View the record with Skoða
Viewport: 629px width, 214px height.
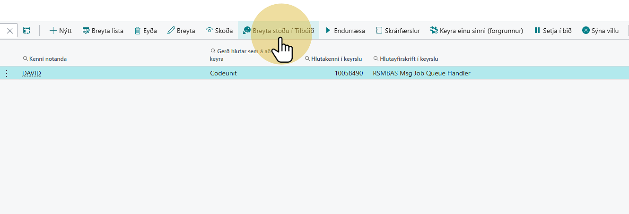tap(219, 31)
